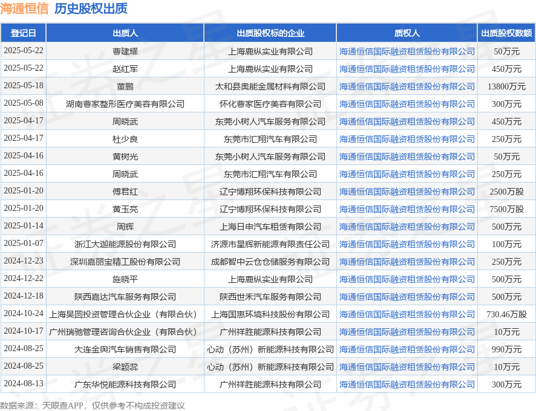Click the 数据来源 footer note
Image resolution: width=536 pixels, height=411 pixels.
(x=93, y=406)
